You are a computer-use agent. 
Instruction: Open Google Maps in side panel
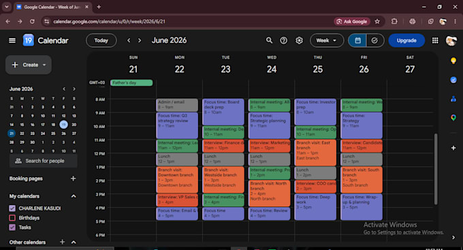click(x=453, y=118)
